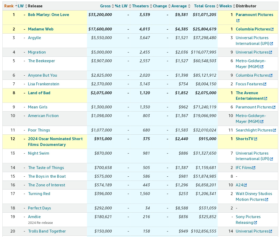Viewport: 279px width, 237px height.
Task: Open Anyone But You release link
Action: 43,75
